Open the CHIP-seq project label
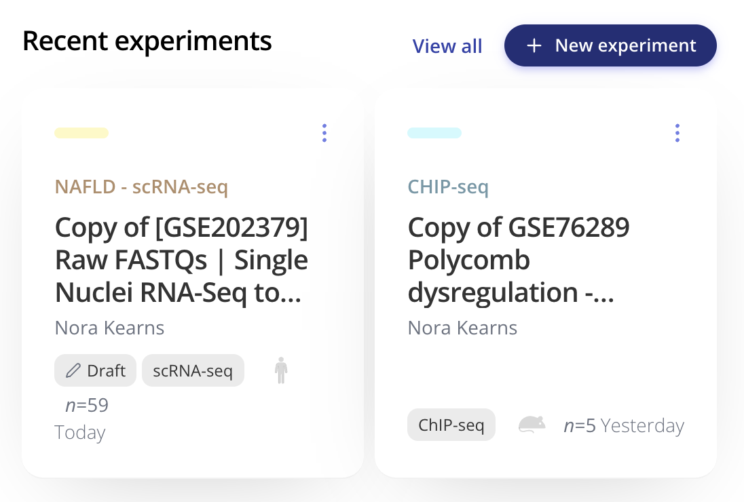Image resolution: width=744 pixels, height=502 pixels. coord(448,187)
